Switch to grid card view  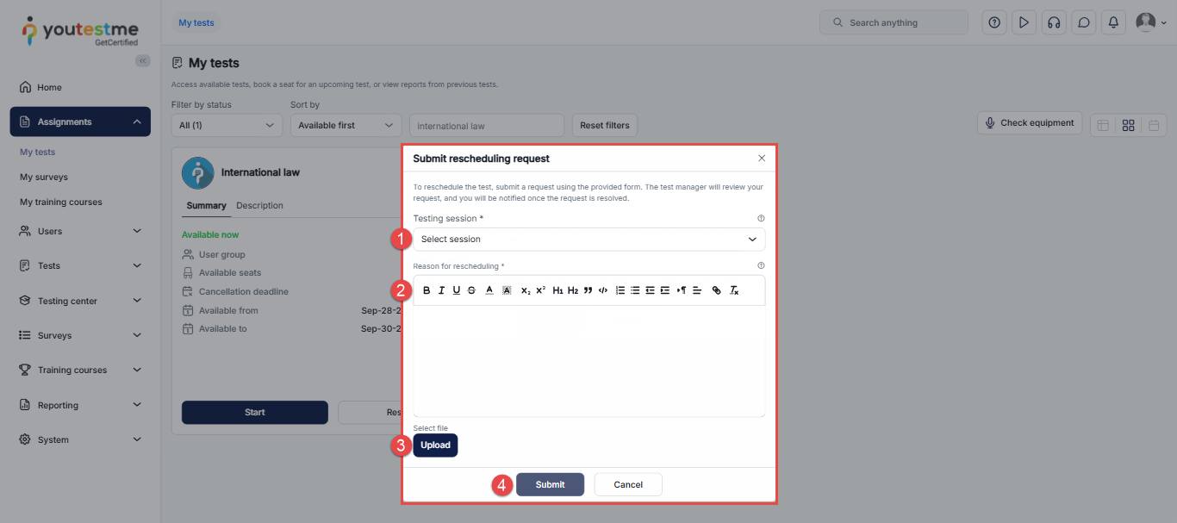click(x=1128, y=126)
